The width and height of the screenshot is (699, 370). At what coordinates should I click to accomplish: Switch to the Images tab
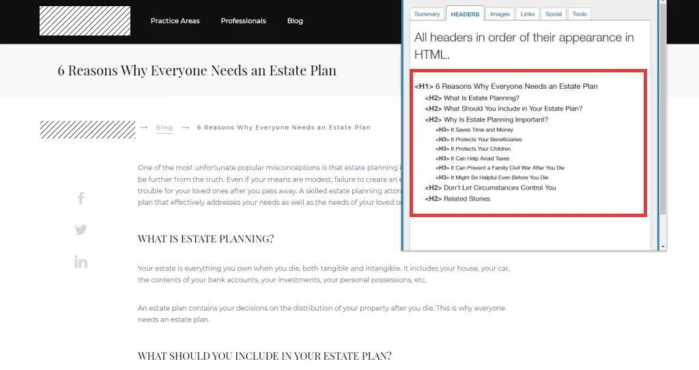500,14
